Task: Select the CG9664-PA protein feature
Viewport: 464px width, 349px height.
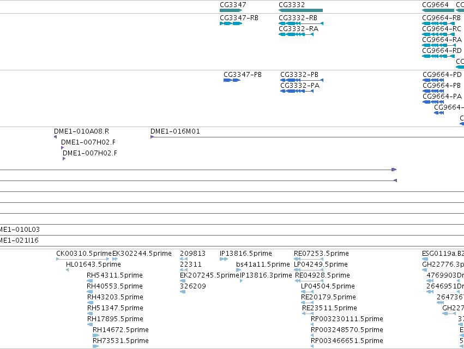Action: click(x=433, y=102)
